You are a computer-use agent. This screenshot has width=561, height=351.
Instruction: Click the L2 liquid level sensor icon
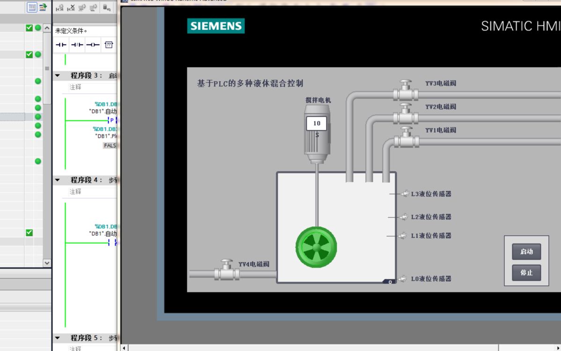404,217
